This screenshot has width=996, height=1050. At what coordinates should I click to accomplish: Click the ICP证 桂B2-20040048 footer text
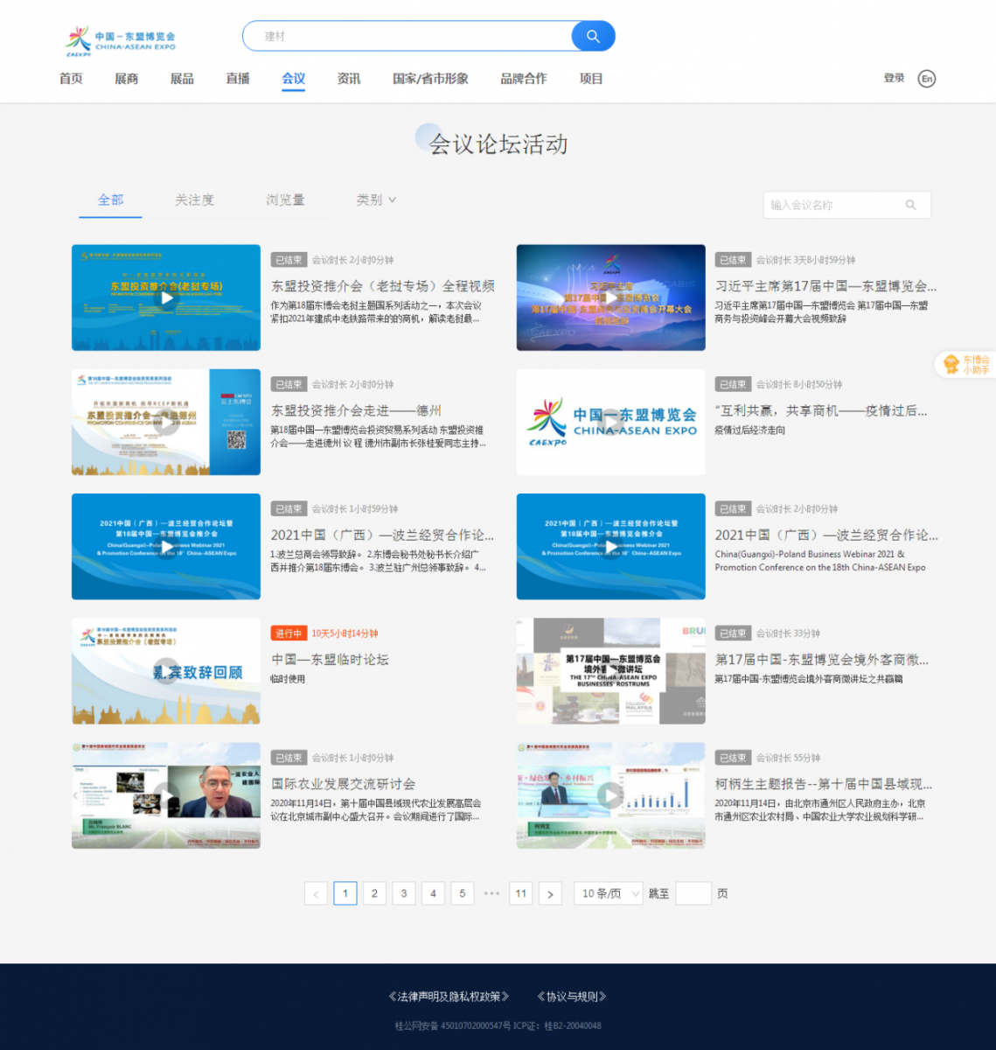(557, 1025)
